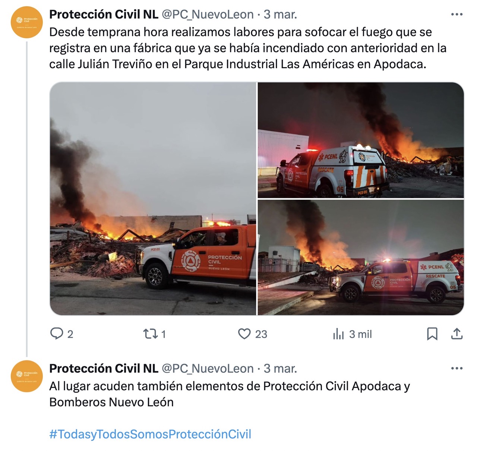Open the second tweet's text about Bomberos Nuevo León
Screen dimensions: 477x451
point(230,394)
